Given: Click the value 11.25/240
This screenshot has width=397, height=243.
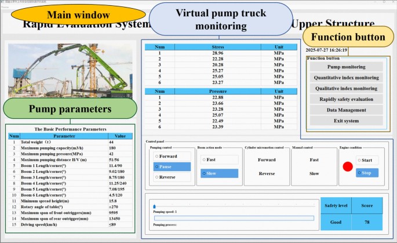Looking at the screenshot, I should [118, 183].
